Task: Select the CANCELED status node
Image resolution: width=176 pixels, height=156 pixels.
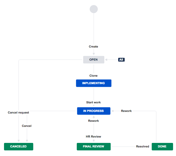Action: coord(18,146)
